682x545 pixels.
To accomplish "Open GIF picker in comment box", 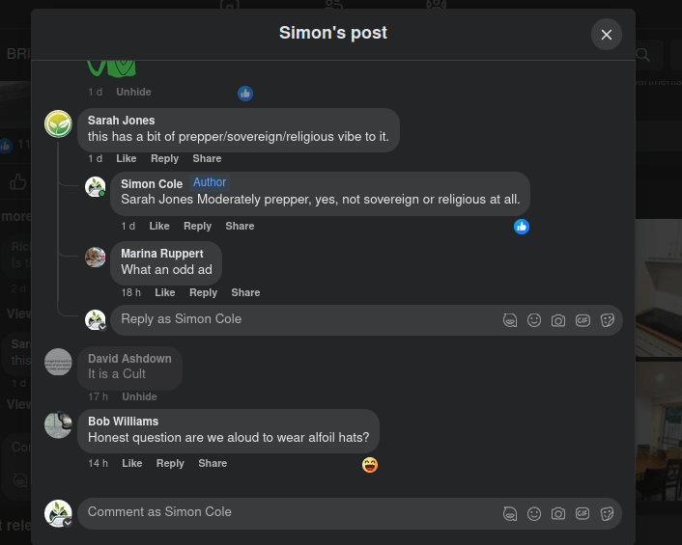I will [583, 514].
